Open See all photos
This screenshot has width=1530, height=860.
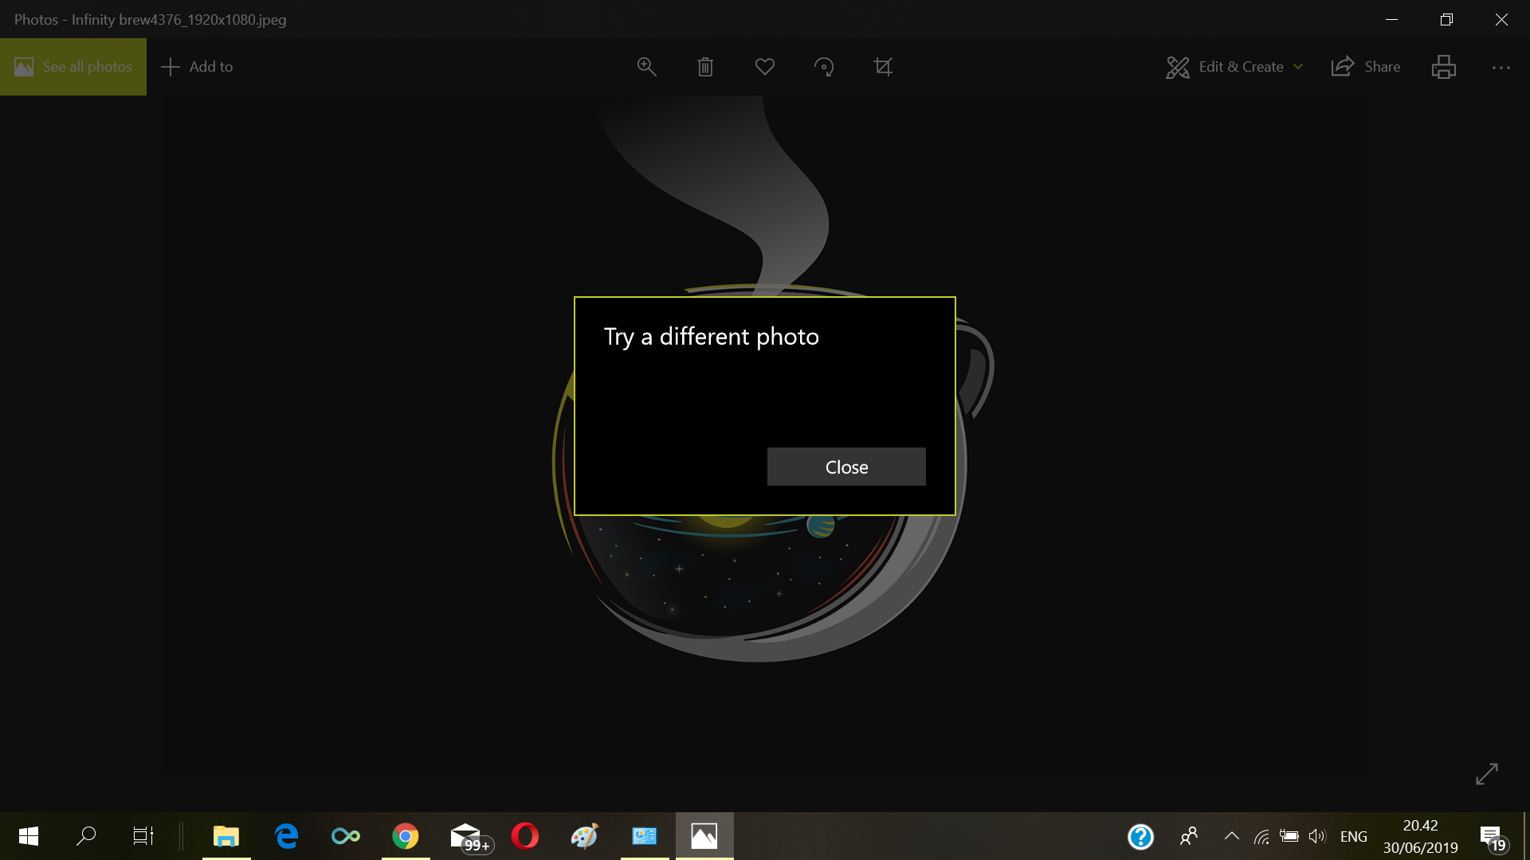pos(73,67)
